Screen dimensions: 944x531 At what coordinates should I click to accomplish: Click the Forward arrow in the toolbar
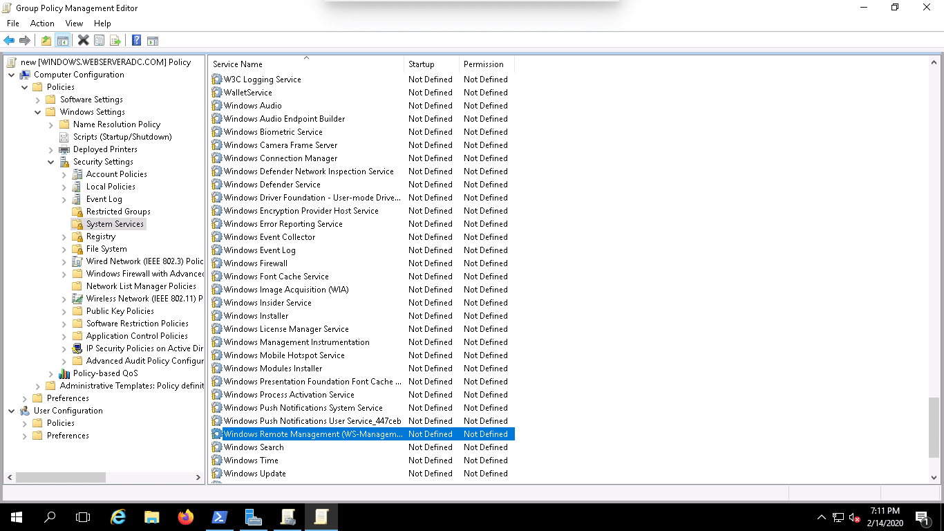(x=25, y=41)
